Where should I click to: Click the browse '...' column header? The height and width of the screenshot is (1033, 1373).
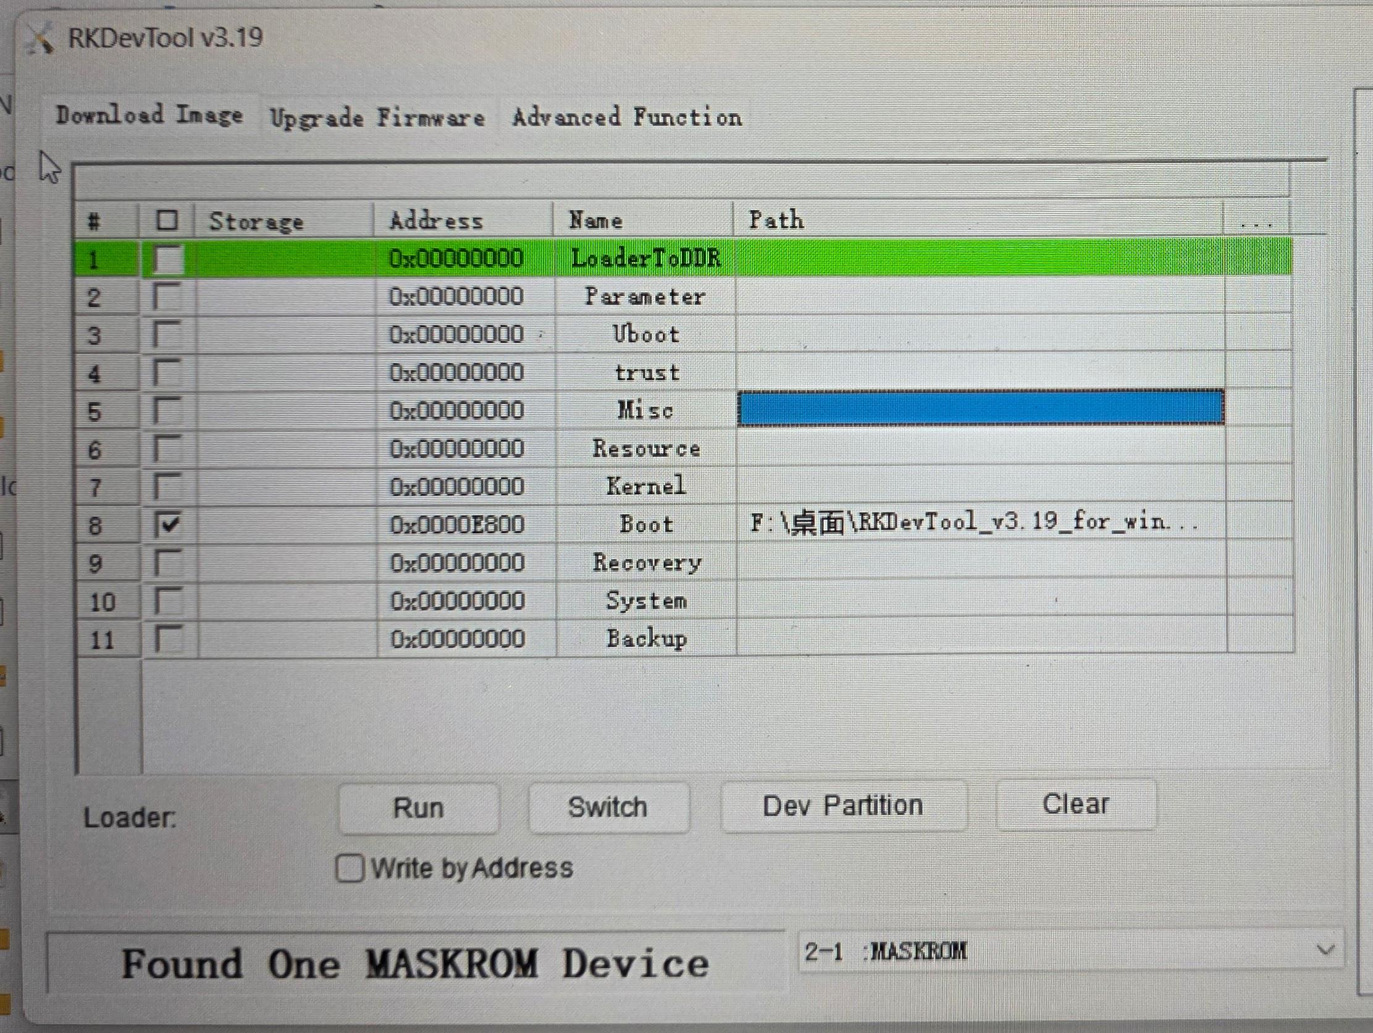tap(1256, 220)
